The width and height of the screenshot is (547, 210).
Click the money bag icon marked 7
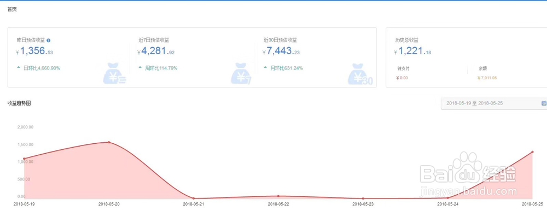coord(241,74)
